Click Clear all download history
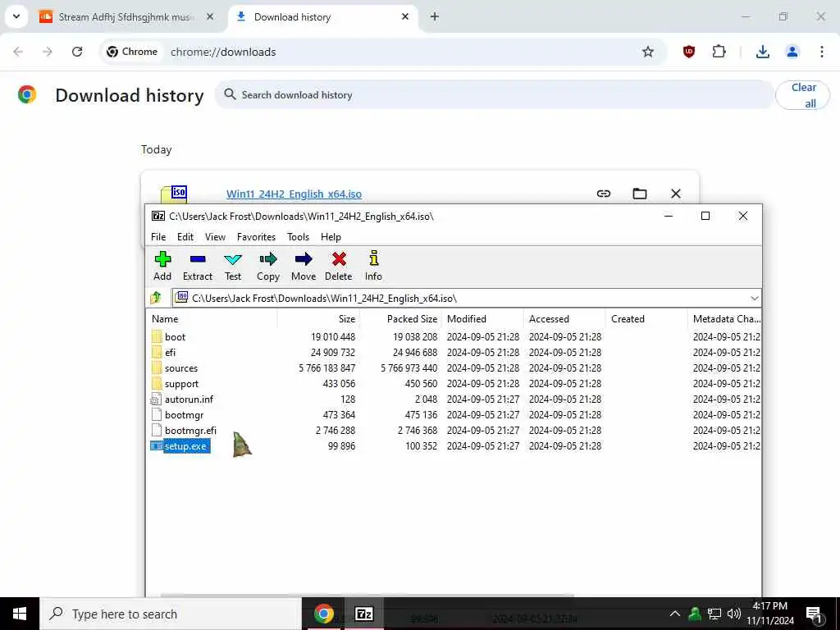This screenshot has height=630, width=840. pos(802,95)
